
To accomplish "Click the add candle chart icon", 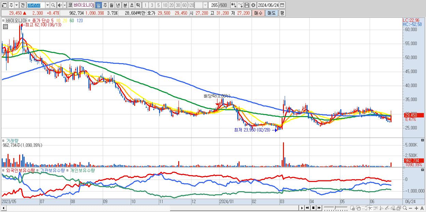I will 234,5.
